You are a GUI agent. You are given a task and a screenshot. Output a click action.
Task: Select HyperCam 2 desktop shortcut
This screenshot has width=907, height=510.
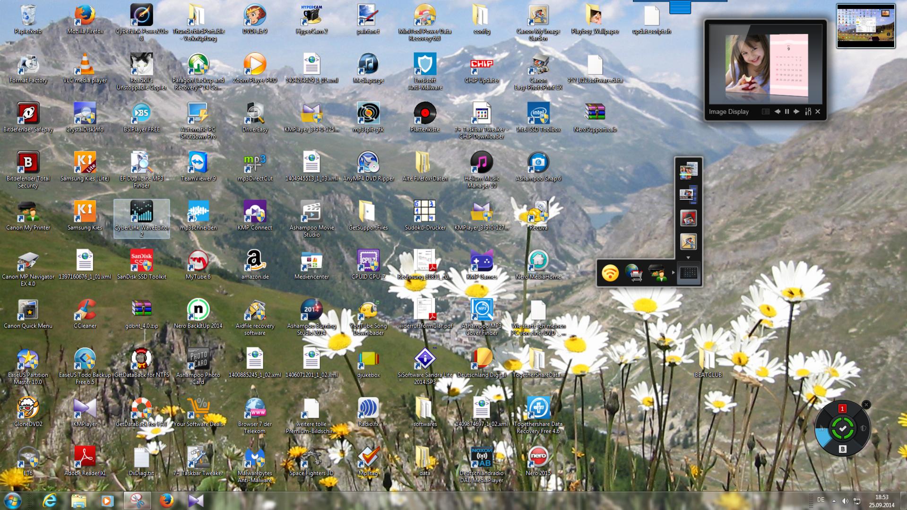pos(311,19)
